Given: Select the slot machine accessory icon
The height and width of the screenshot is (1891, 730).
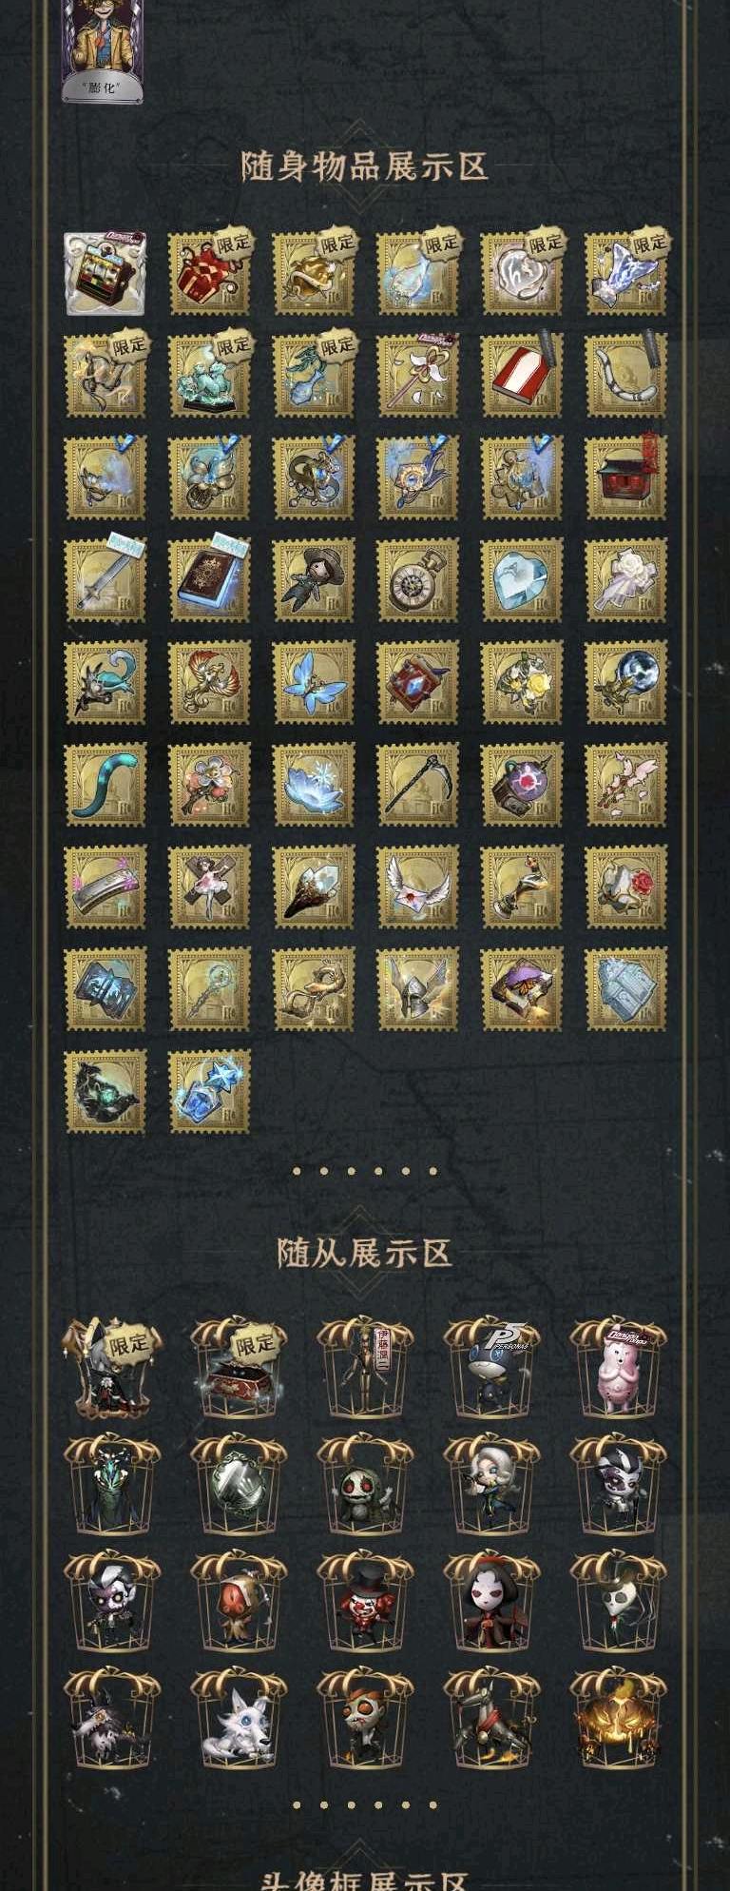Looking at the screenshot, I should click(105, 274).
